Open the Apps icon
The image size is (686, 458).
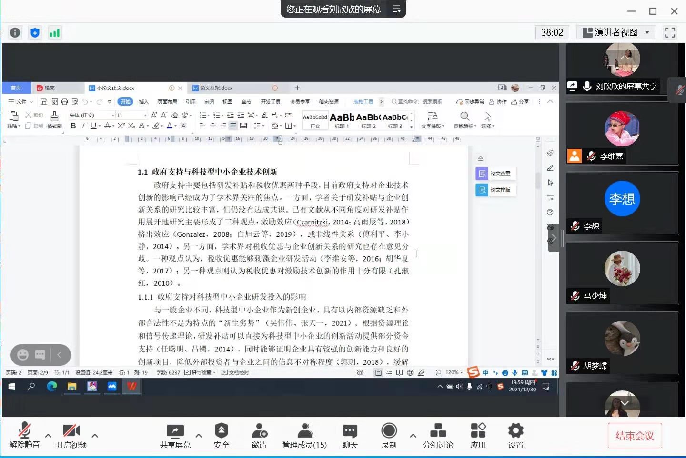point(478,431)
